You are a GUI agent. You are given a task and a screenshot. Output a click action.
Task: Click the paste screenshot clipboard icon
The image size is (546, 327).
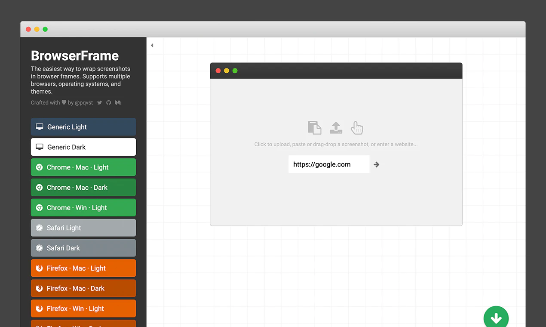[x=314, y=128]
